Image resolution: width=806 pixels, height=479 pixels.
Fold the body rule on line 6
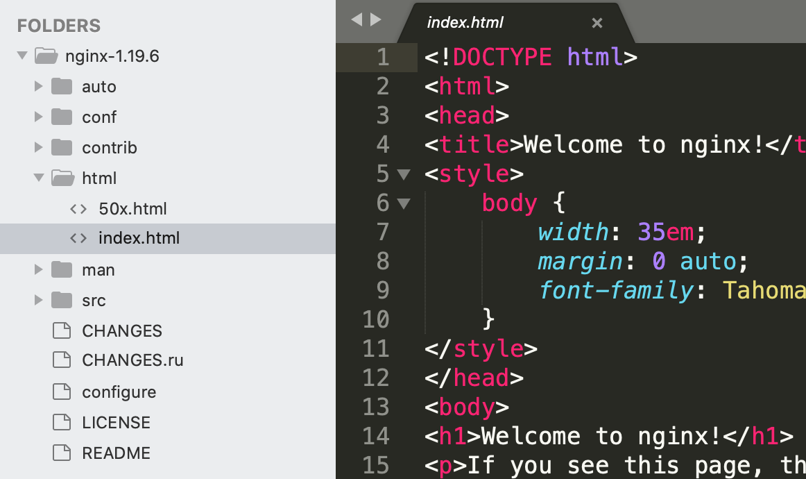click(404, 203)
